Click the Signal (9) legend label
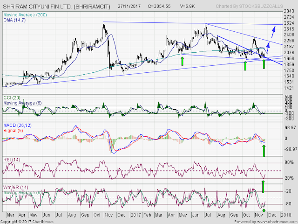Viewport: 298px width, 224px height. point(13,131)
